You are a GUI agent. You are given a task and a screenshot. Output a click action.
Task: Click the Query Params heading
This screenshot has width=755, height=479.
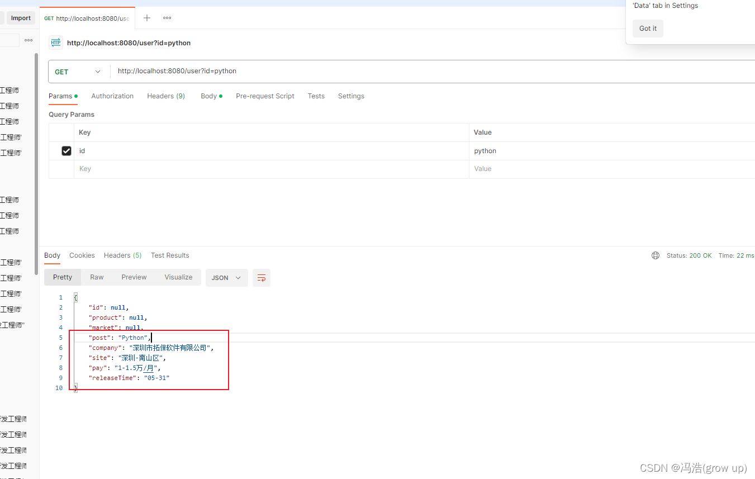pos(72,115)
